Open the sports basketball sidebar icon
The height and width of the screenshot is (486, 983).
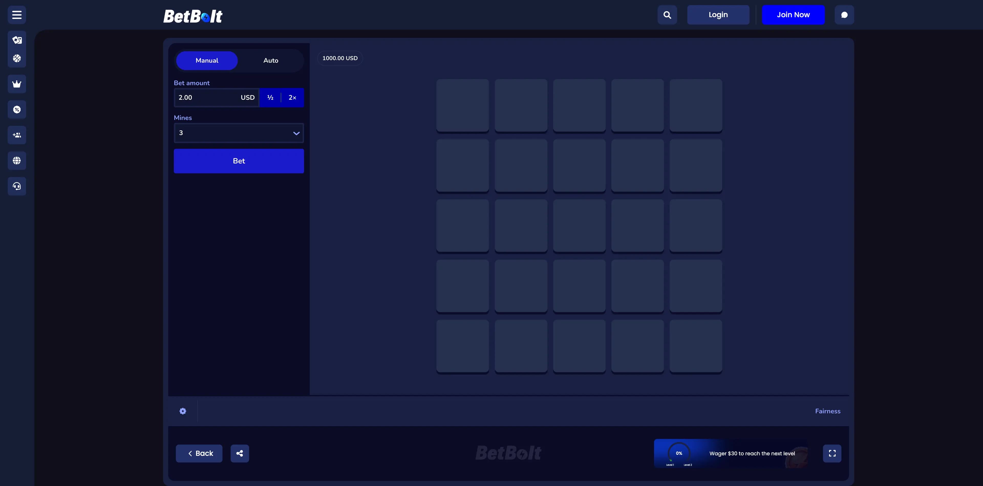pos(17,58)
